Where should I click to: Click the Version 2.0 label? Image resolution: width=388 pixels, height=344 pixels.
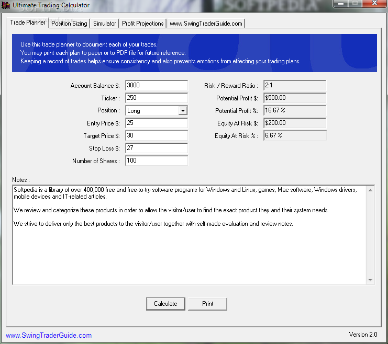pyautogui.click(x=363, y=335)
